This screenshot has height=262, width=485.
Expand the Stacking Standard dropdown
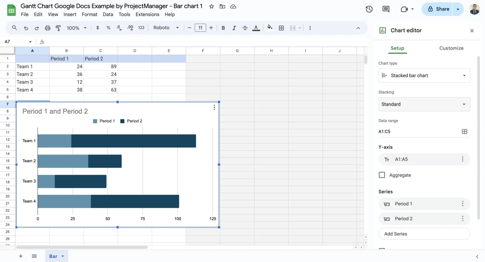[x=424, y=104]
